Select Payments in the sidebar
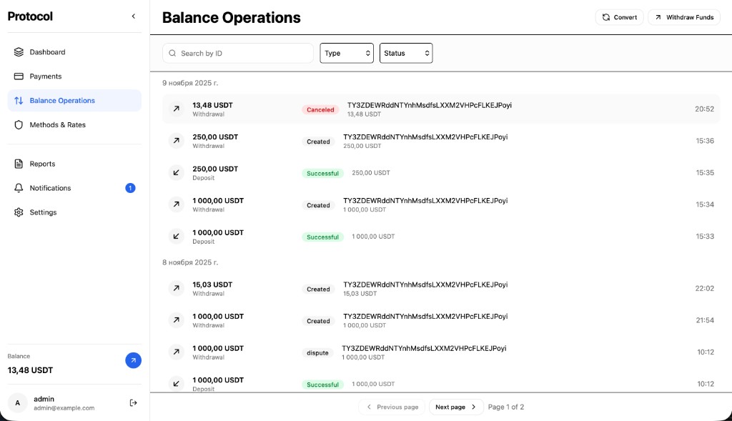Screen dimensions: 732x421 click(45, 76)
